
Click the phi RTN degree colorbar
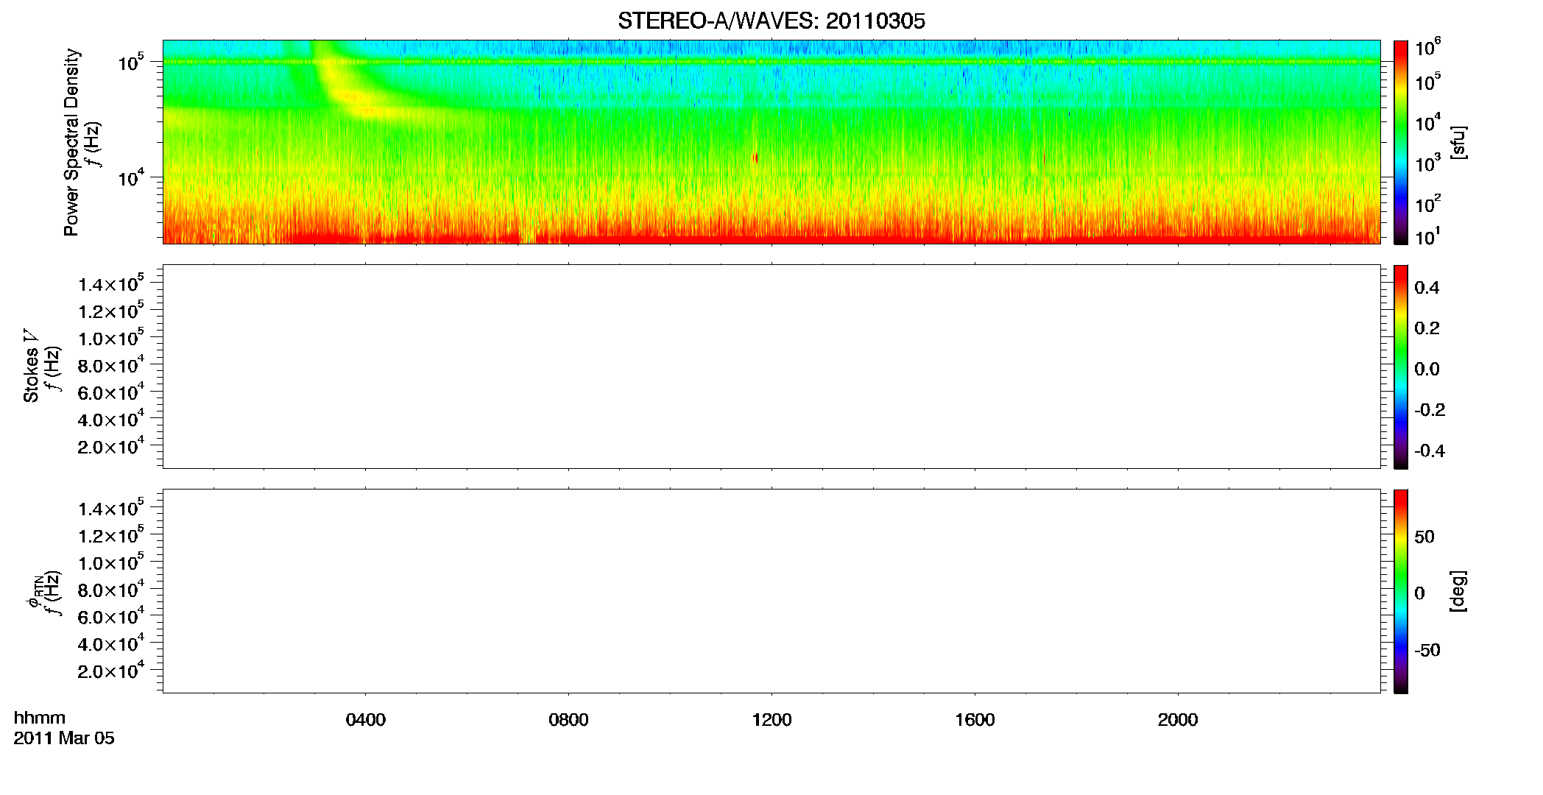(1401, 591)
